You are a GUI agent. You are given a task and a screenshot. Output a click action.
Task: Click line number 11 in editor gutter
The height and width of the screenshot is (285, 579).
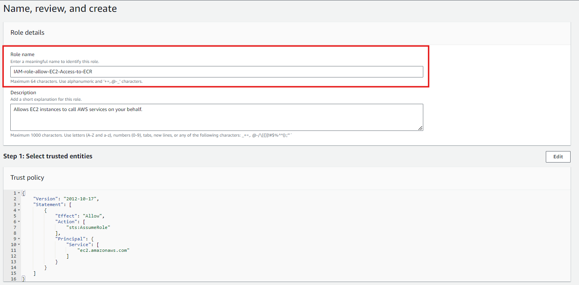(13, 250)
